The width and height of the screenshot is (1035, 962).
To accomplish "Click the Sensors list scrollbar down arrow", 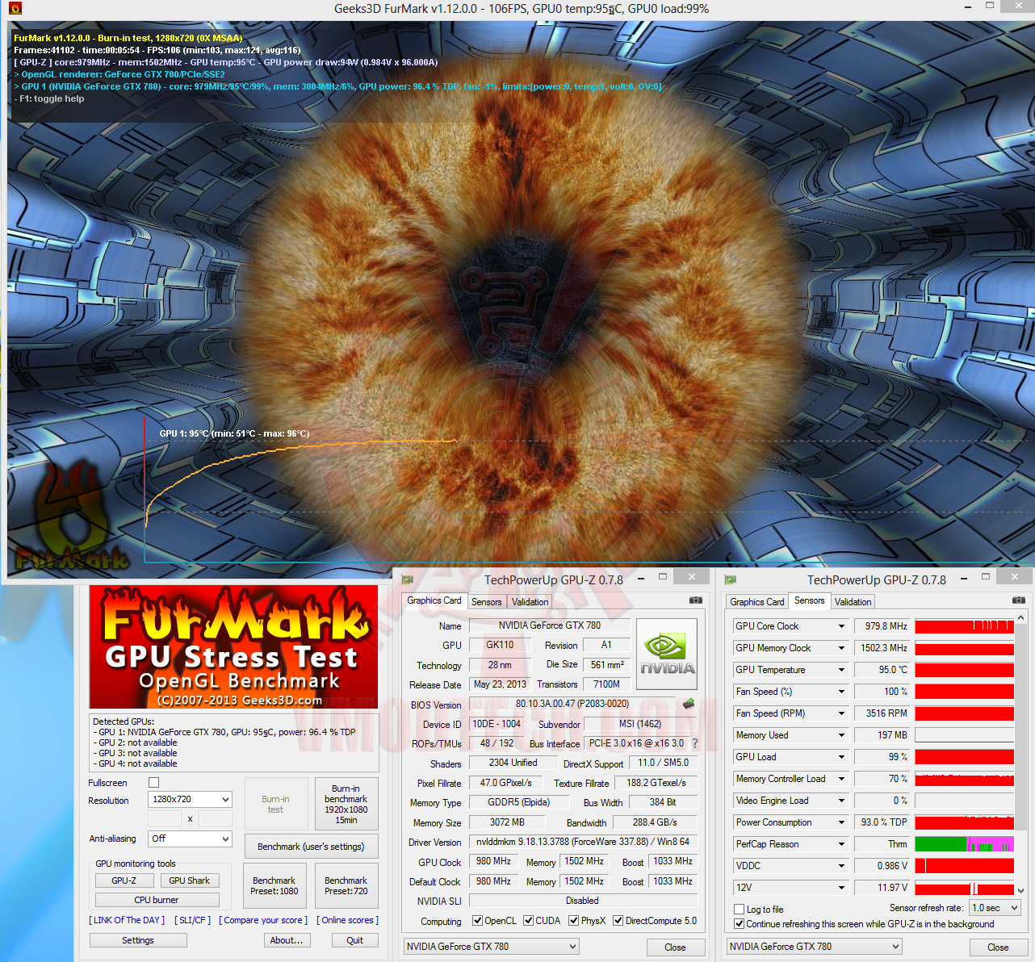I will [1021, 891].
